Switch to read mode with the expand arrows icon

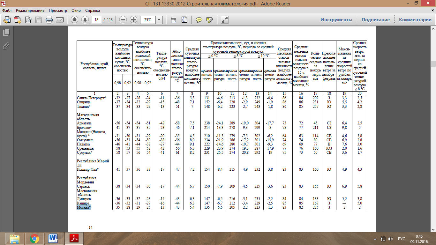pos(225,20)
